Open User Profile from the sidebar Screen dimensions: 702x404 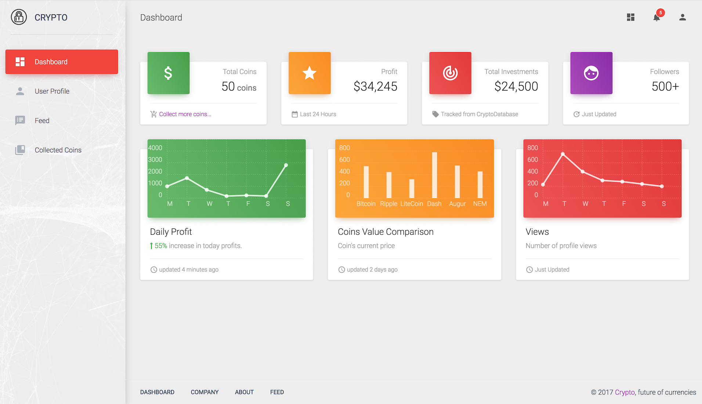click(52, 91)
